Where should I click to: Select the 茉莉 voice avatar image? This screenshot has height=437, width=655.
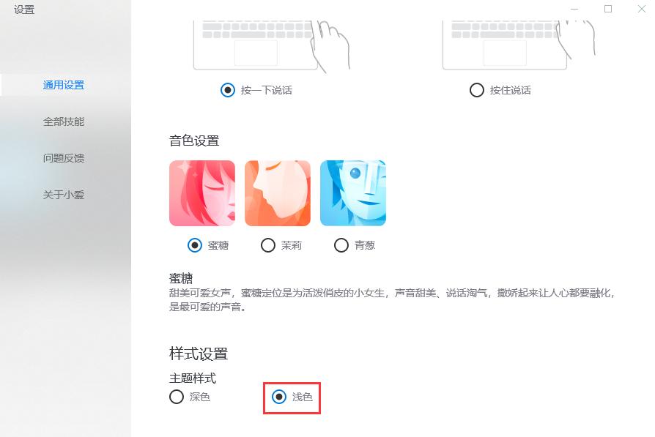[x=278, y=193]
